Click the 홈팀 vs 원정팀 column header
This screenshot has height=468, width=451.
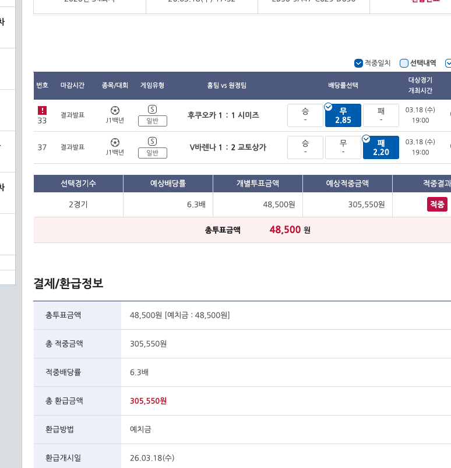tap(227, 85)
